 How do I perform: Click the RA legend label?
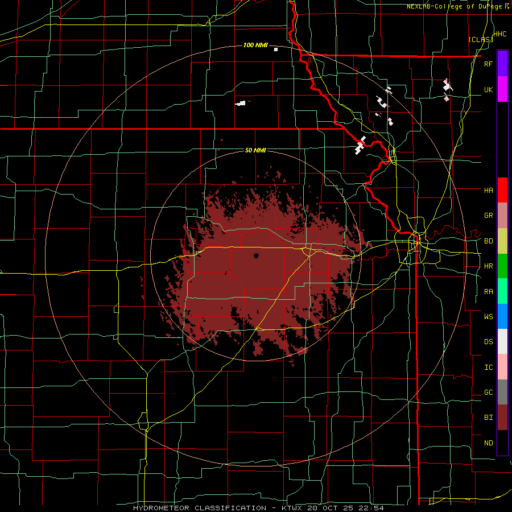coord(488,292)
